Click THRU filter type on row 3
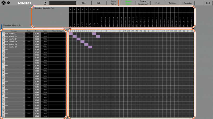Image resolution: width=213 pixels, height=119 pixels. tap(45, 39)
